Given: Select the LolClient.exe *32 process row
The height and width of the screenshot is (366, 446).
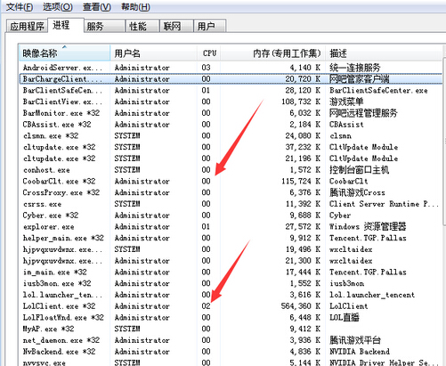Looking at the screenshot, I should click(231, 305).
